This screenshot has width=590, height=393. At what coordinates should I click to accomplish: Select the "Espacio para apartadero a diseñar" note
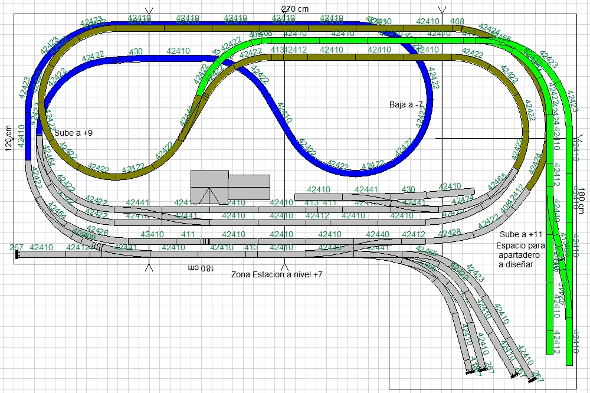pos(520,255)
